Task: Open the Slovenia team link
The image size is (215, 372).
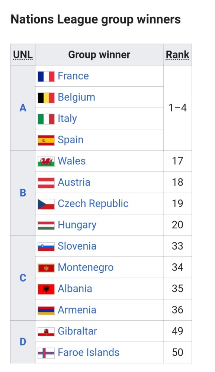Action: [77, 246]
